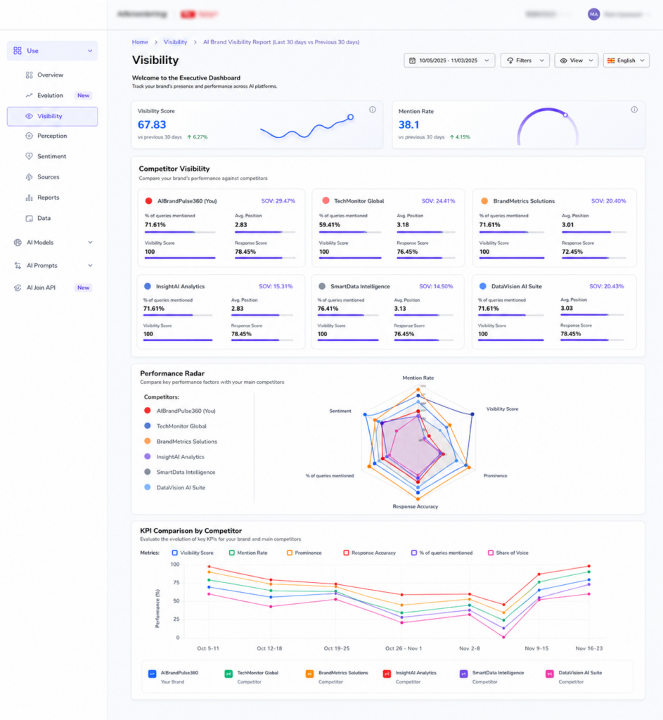Click the BrandMetrics Solutions orange legend dot
663x720 pixels.
(x=148, y=442)
